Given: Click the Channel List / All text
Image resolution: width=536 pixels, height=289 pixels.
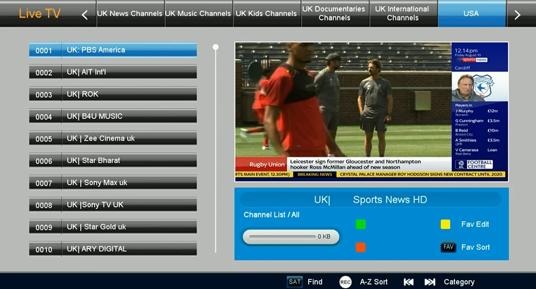Looking at the screenshot, I should (271, 215).
